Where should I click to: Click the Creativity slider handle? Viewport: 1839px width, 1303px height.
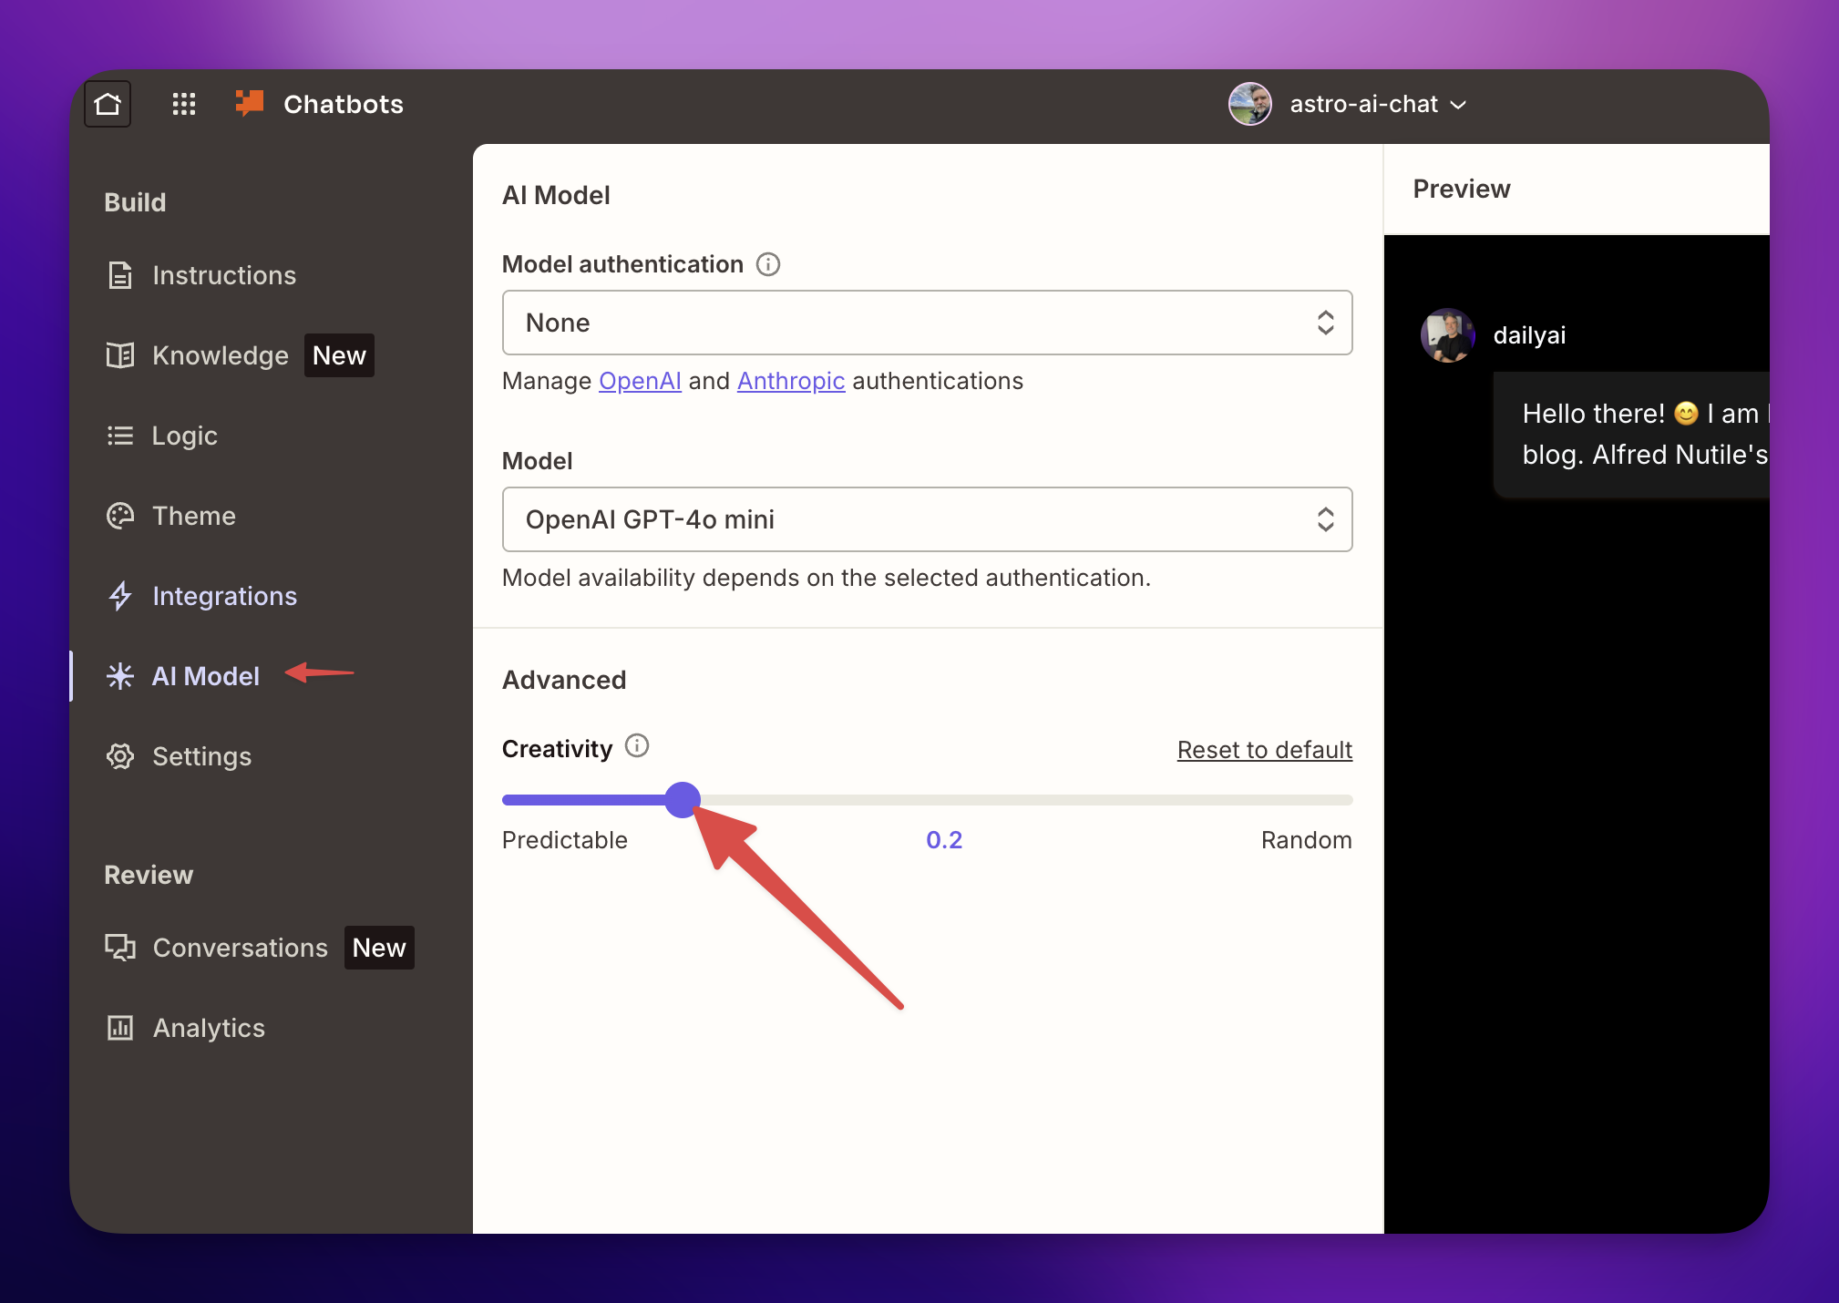(683, 800)
